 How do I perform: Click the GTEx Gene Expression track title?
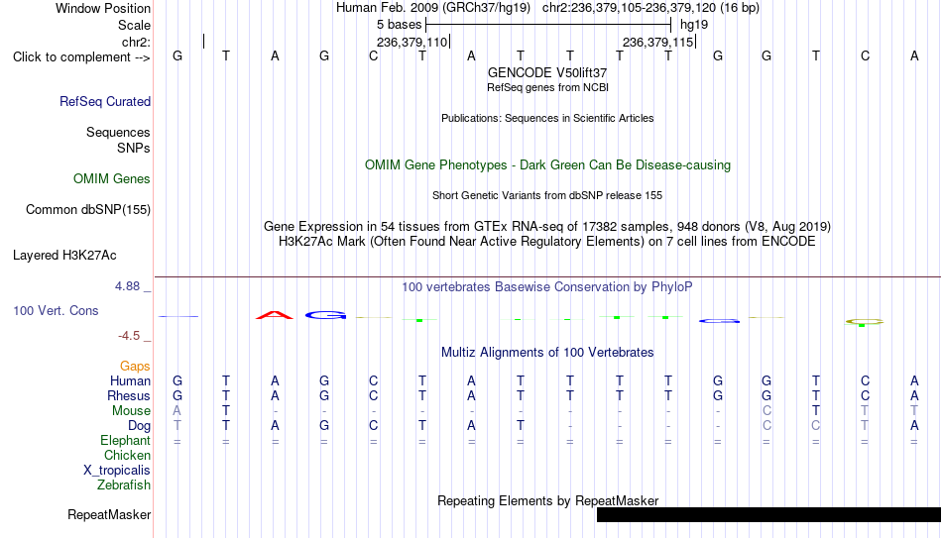point(547,226)
